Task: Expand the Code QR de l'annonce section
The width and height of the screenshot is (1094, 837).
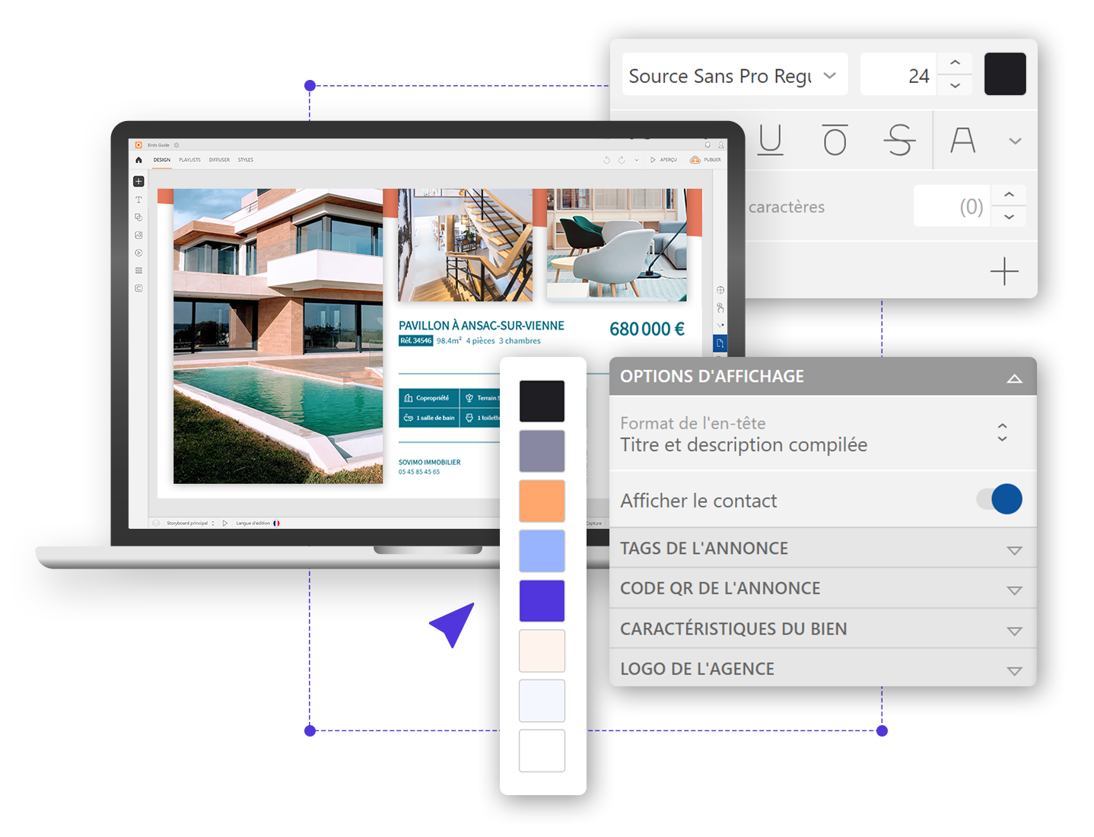Action: coord(823,588)
